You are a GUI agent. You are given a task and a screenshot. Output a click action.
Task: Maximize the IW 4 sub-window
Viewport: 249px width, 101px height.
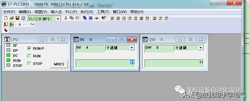[x=121, y=39]
